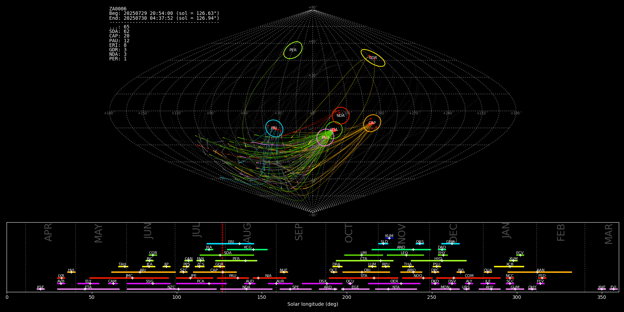Click the XHE shower bar in the timeline

click(602, 289)
